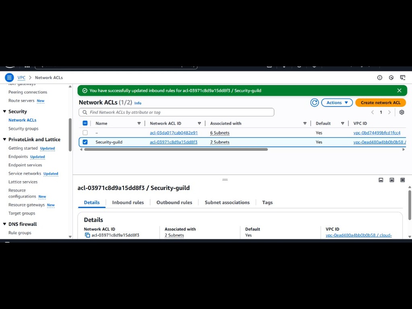Viewport: 412px width, 309px height.
Task: Dismiss the green success banner with X
Action: tap(400, 91)
